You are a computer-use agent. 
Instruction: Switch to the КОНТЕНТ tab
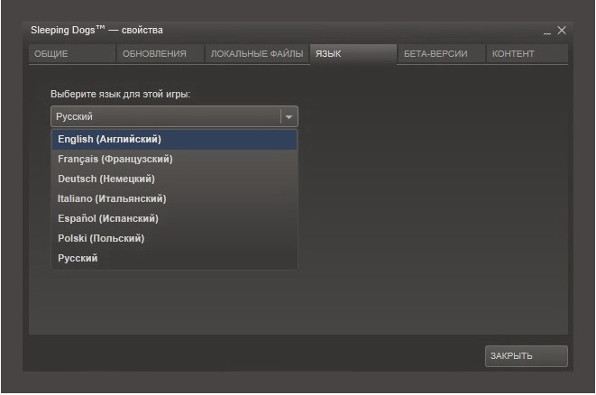tap(526, 54)
